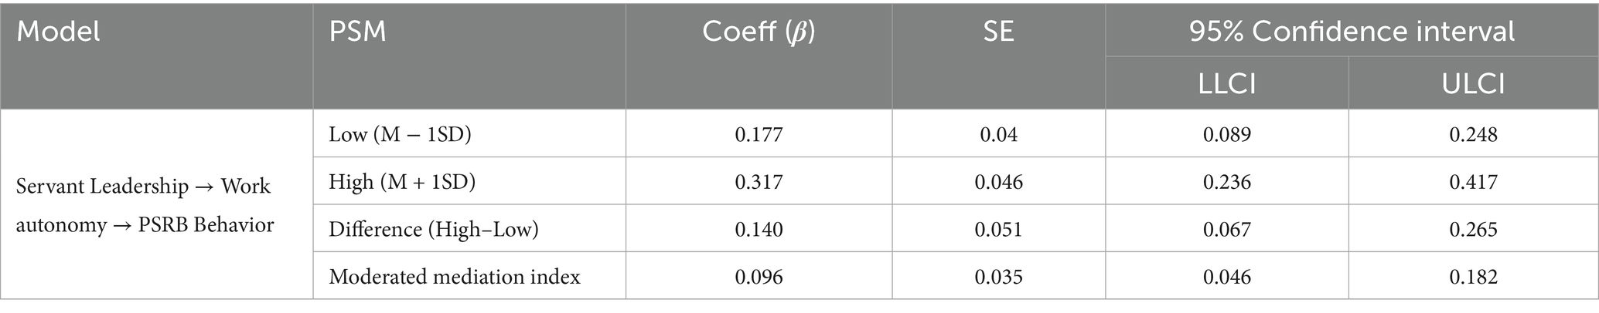Click the ULCI sub-header

tap(1473, 82)
